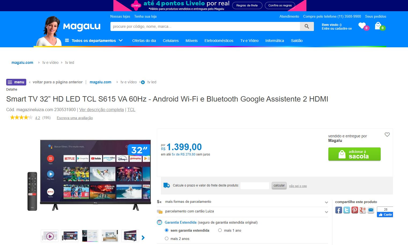The height and width of the screenshot is (245, 408).
Task: Share product on Google Plus
Action: (363, 210)
